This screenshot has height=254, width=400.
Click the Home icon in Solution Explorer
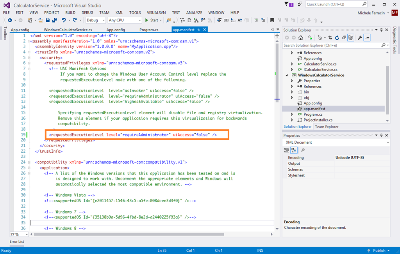pyautogui.click(x=300, y=38)
